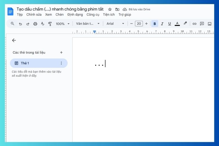The image size is (219, 146).
Task: Increase font size with plus
Action: [x=146, y=24]
